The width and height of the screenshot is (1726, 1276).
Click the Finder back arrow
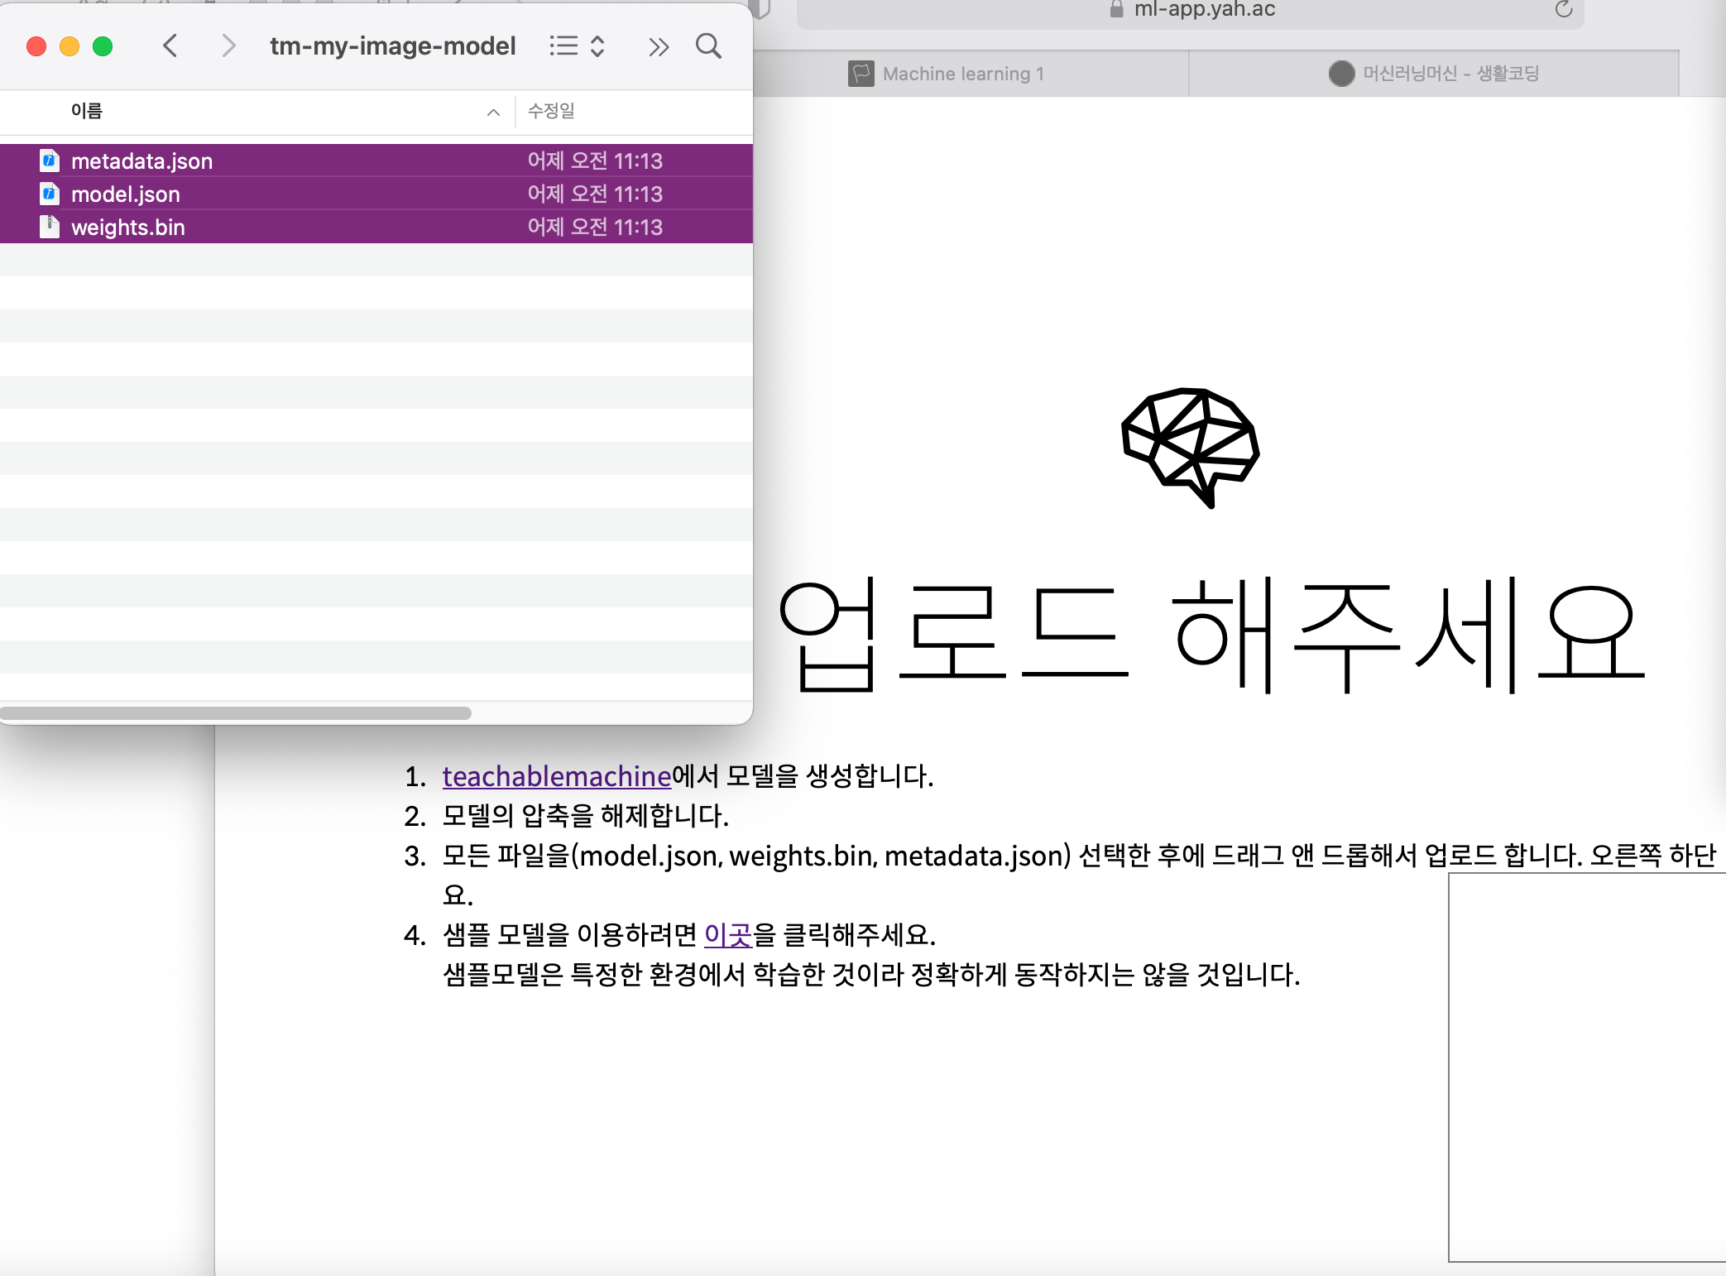[170, 46]
